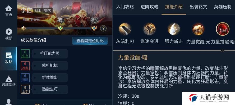Select the 力量觉醒·光 skill icon
The width and height of the screenshot is (235, 105).
[198, 29]
